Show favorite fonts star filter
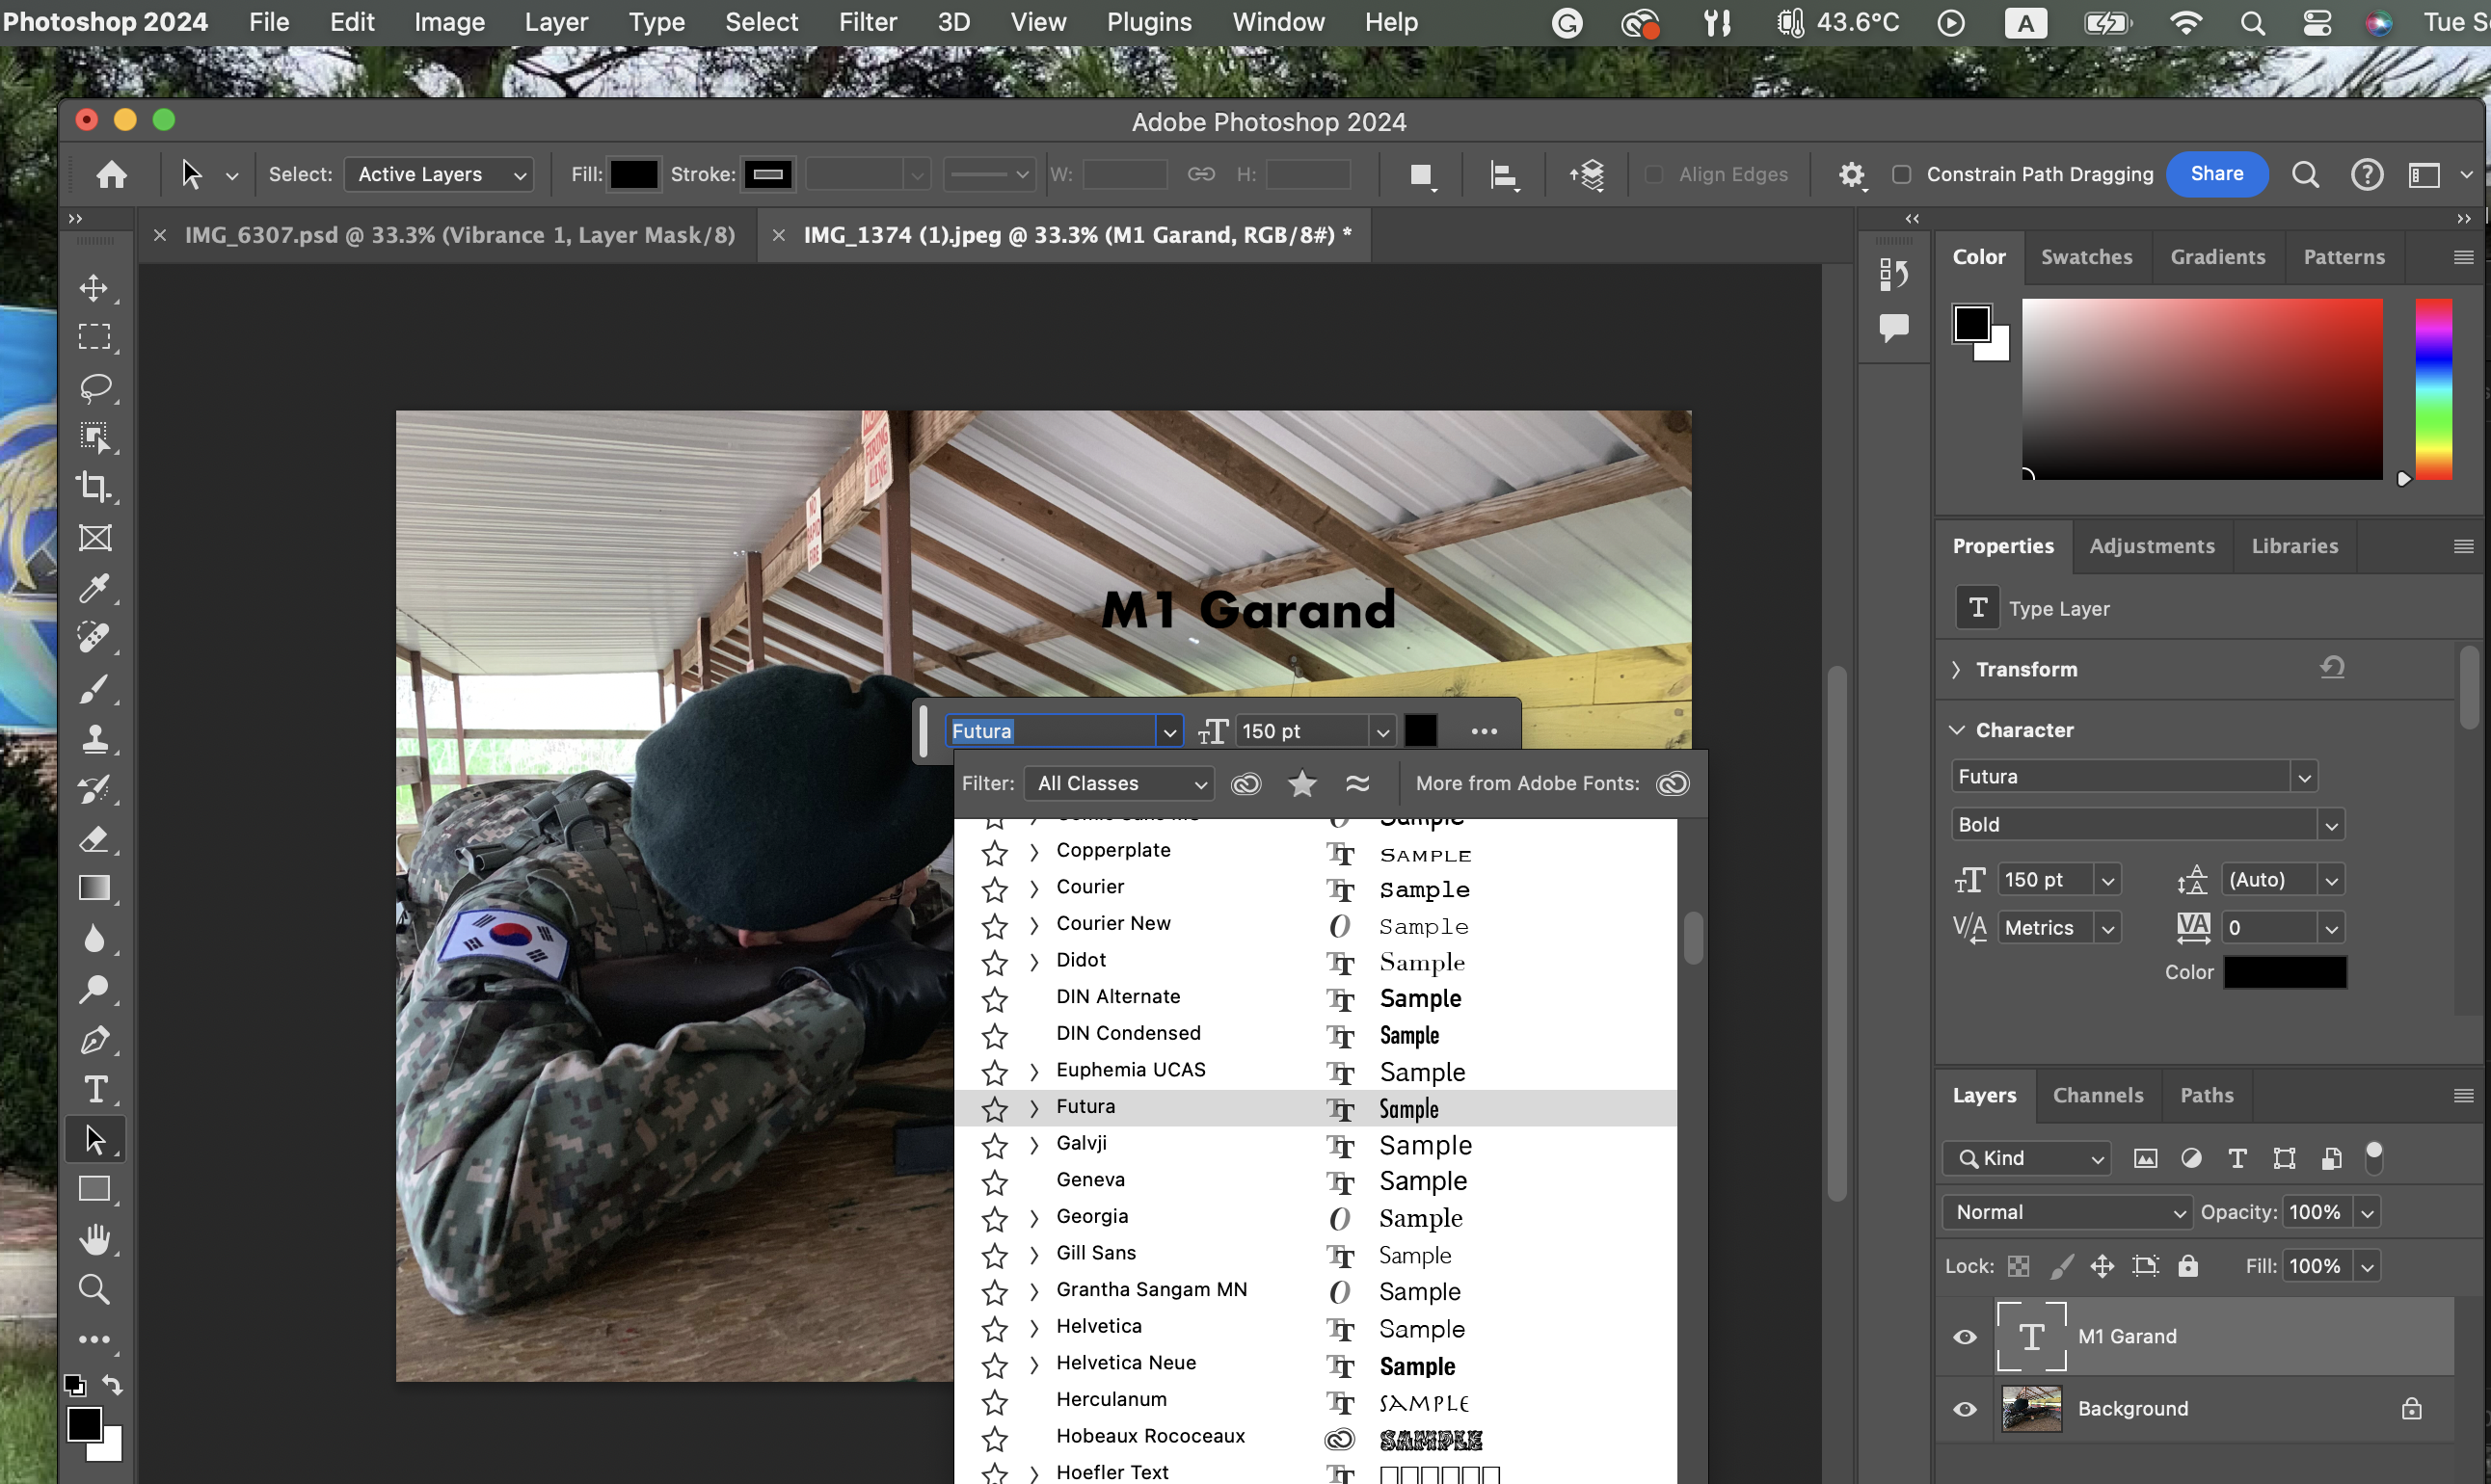Image resolution: width=2491 pixels, height=1484 pixels. 1301,783
